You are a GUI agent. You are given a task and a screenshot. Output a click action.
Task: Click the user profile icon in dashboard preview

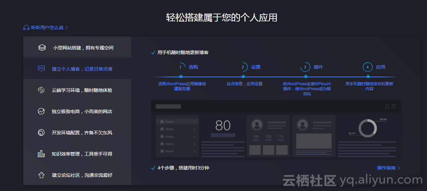(387, 106)
